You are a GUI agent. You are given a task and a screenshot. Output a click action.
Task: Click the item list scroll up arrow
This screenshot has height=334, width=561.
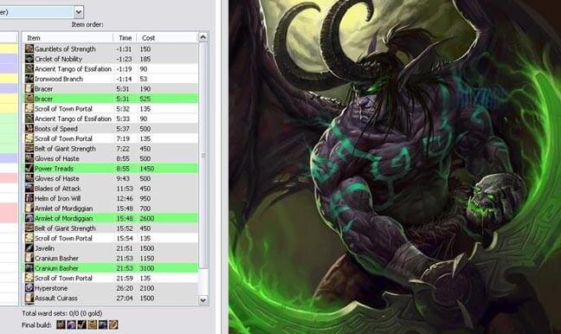tap(203, 37)
